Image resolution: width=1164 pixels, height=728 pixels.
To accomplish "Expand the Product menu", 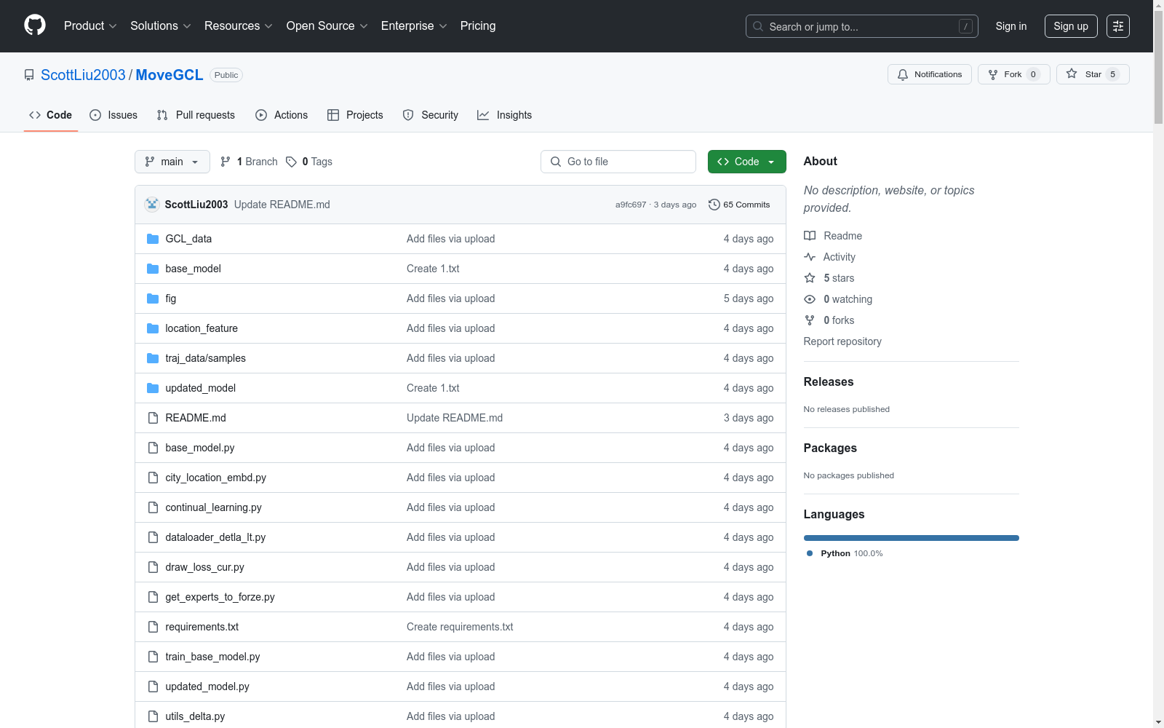I will [x=90, y=25].
